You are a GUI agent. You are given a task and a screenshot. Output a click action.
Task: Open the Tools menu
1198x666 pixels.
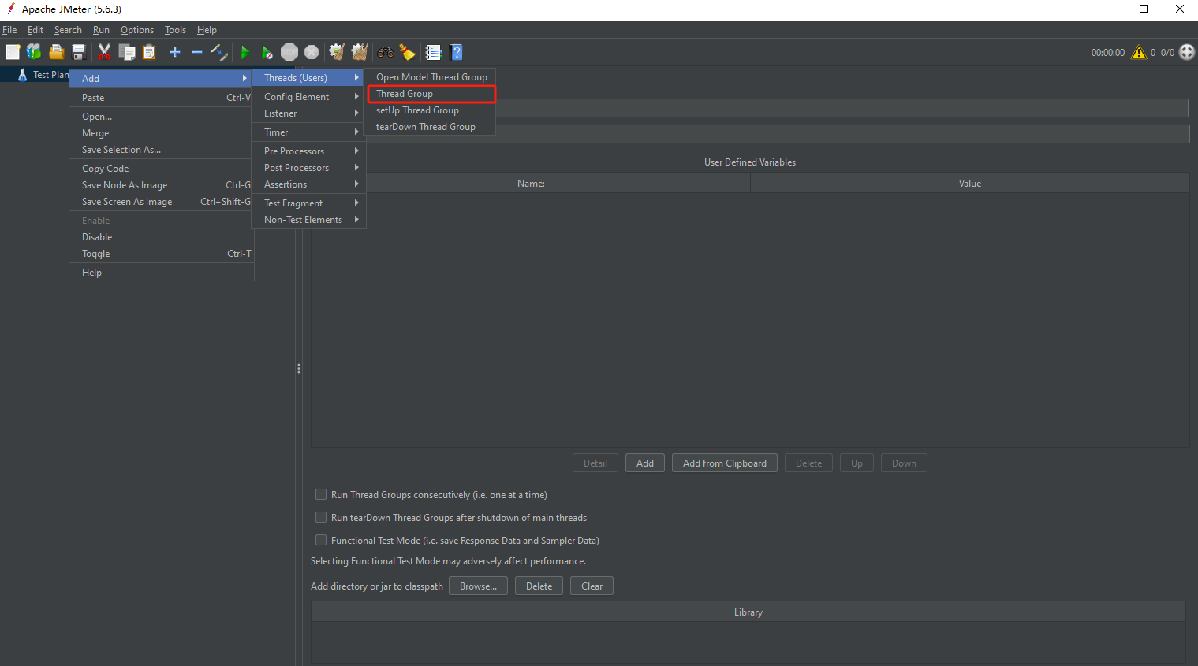pos(175,30)
